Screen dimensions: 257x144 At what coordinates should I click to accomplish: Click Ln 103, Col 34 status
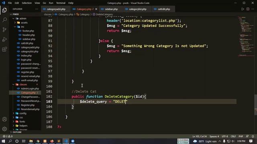point(200,136)
